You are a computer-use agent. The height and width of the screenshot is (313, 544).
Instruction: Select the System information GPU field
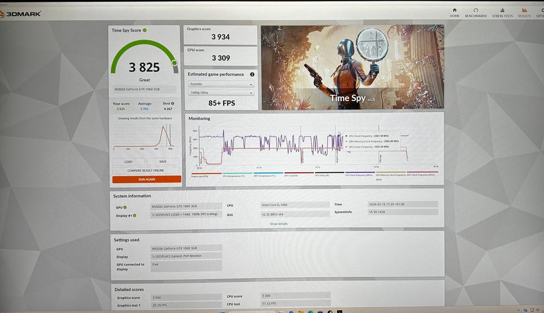186,206
